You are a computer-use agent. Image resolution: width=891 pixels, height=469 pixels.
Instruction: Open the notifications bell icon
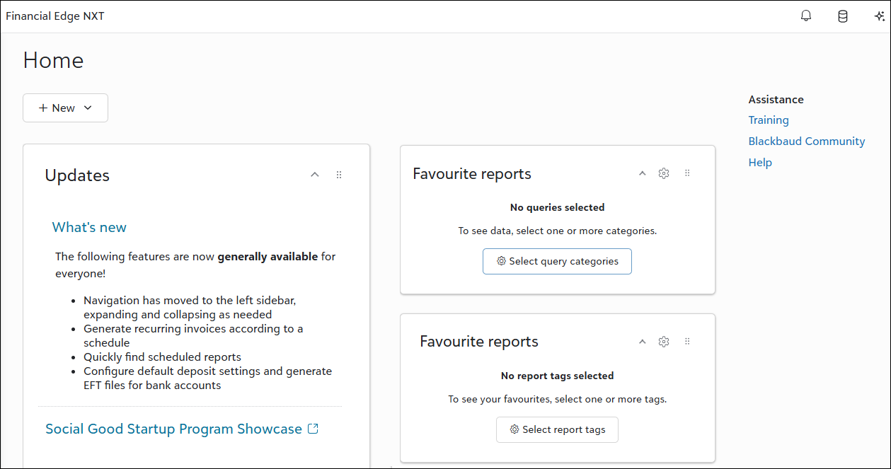(806, 16)
